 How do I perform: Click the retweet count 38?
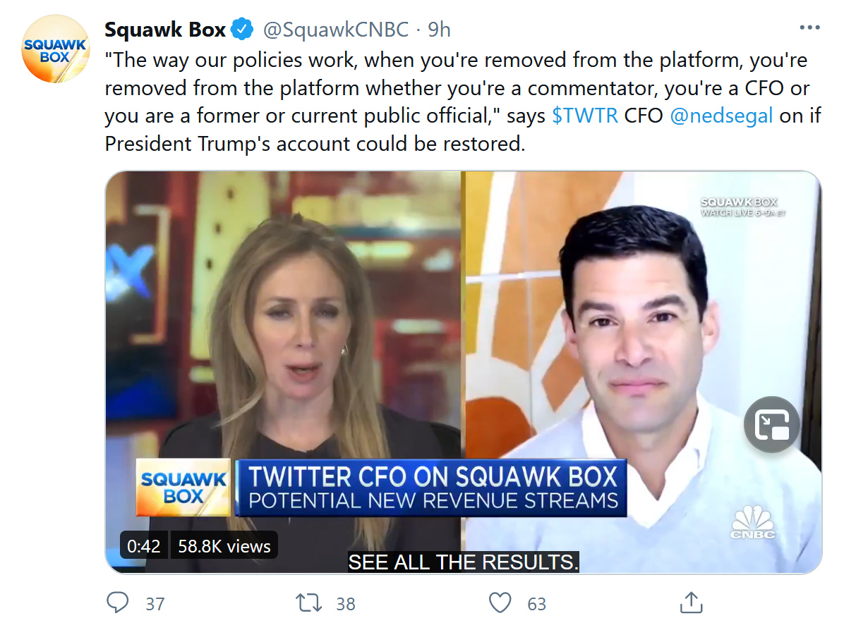[x=346, y=604]
